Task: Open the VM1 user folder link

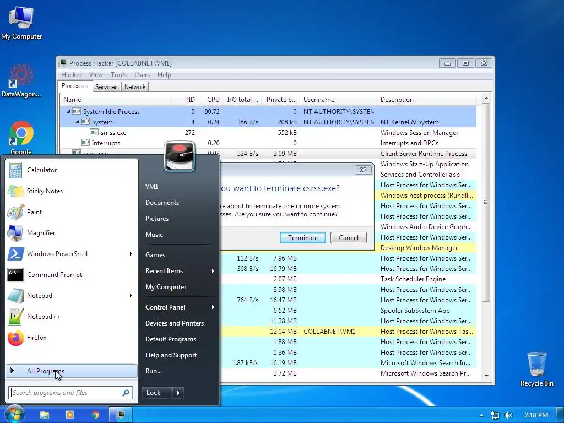Action: point(152,187)
